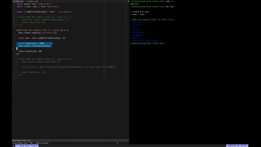This screenshot has width=261, height=147.
Task: Click the import addAfterTwoSeconds line
Action: click(x=44, y=12)
